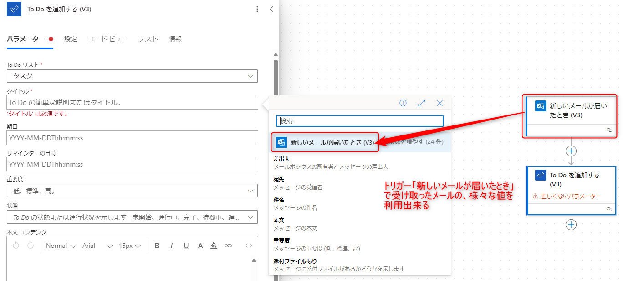Open the three-dot more options menu
Viewport: 624px width, 281px height.
[x=257, y=9]
